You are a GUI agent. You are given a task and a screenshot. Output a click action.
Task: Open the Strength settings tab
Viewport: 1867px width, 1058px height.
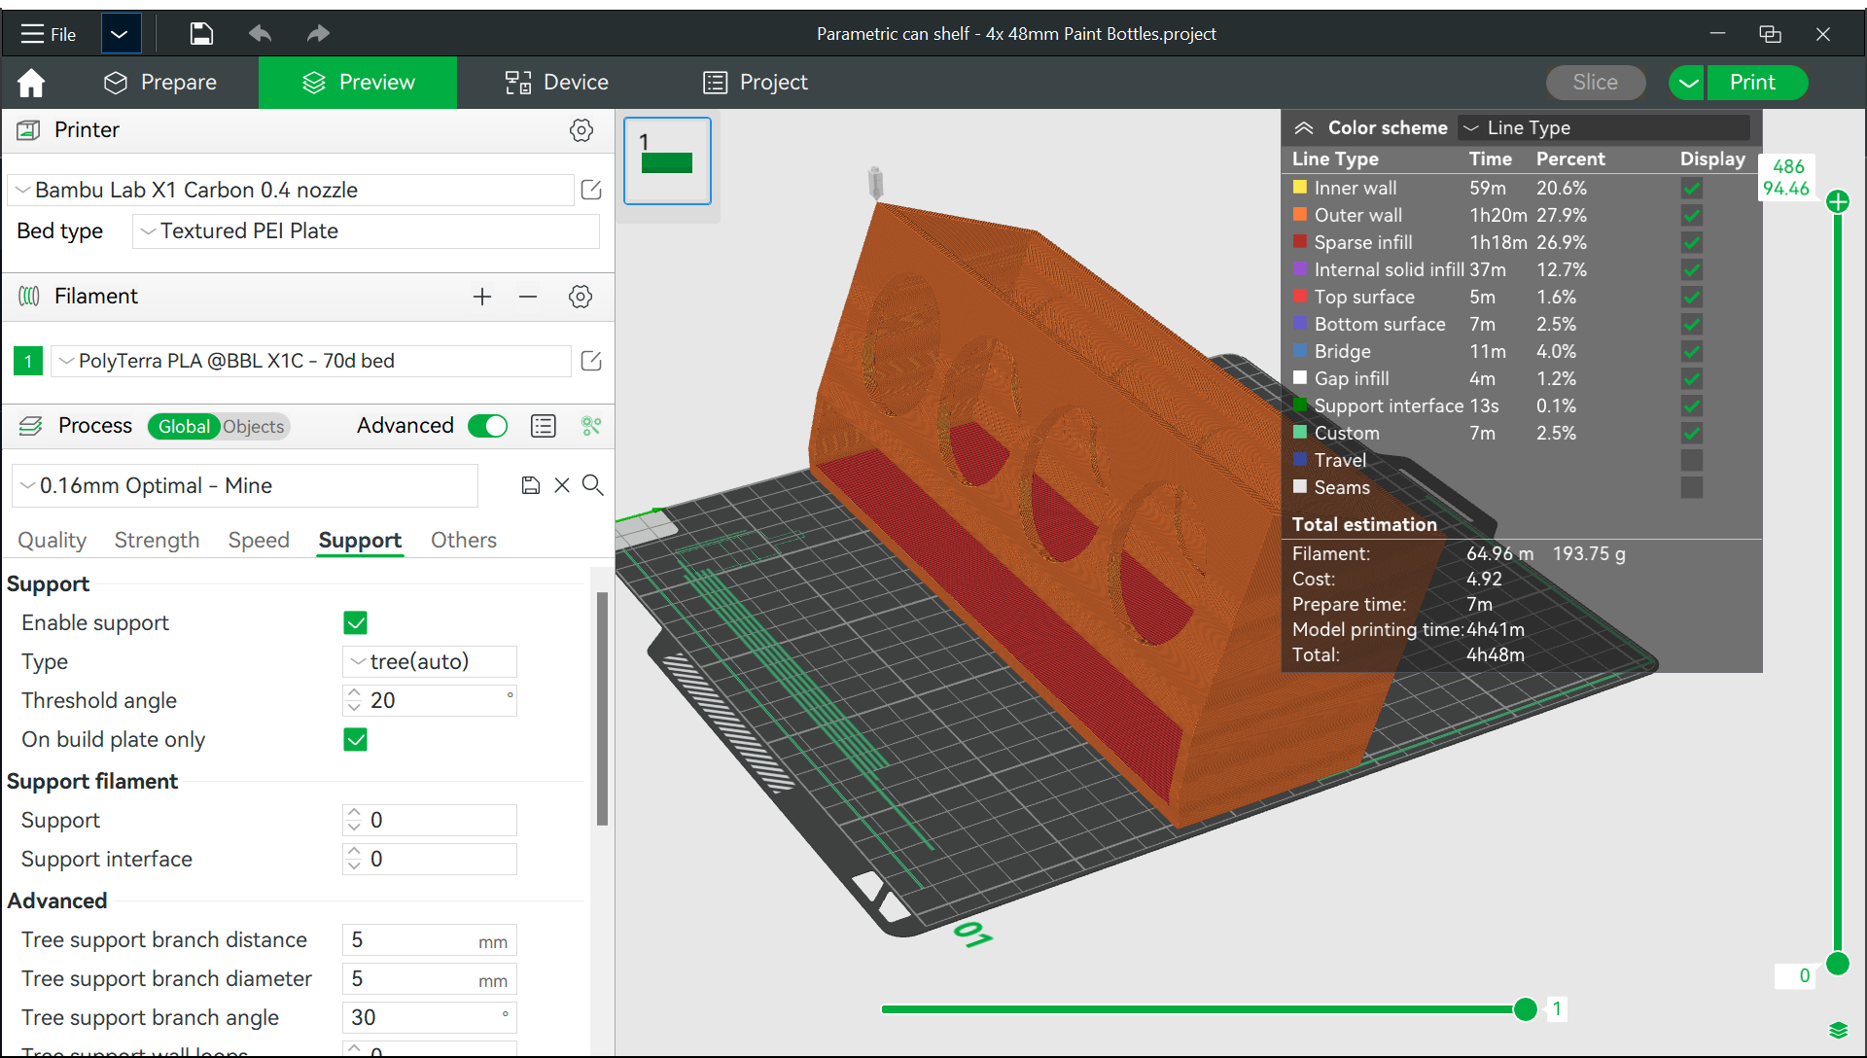(157, 541)
